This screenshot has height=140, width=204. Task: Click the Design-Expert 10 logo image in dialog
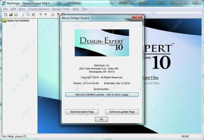102,43
